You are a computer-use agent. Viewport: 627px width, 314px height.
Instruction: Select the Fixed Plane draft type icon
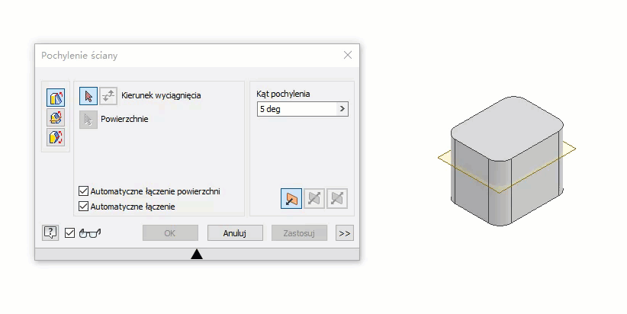coord(56,118)
